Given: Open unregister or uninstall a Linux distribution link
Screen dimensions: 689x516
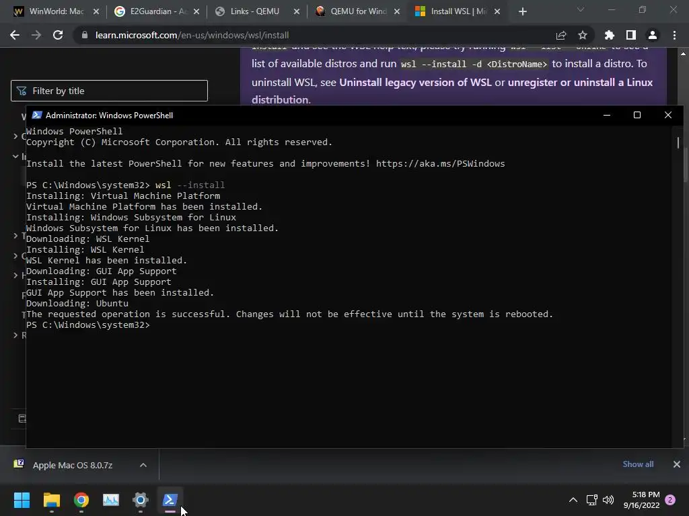Looking at the screenshot, I should 452,91.
